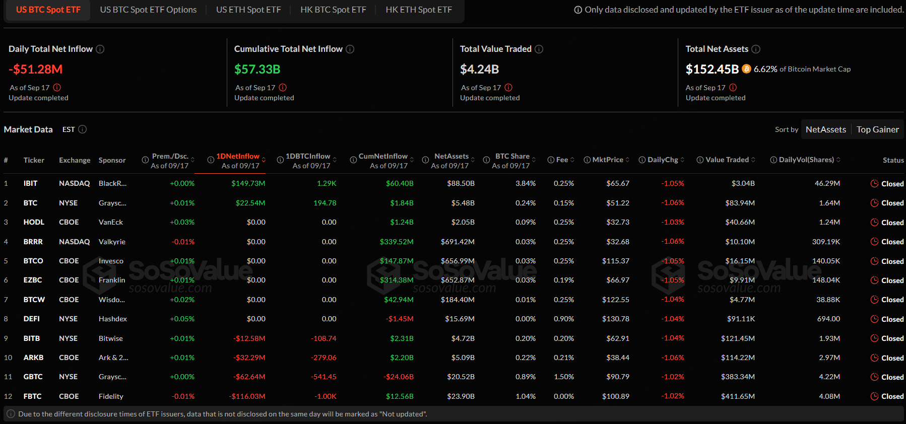This screenshot has height=424, width=906.
Task: Click the orange Bitcoin logo icon
Action: coord(746,69)
